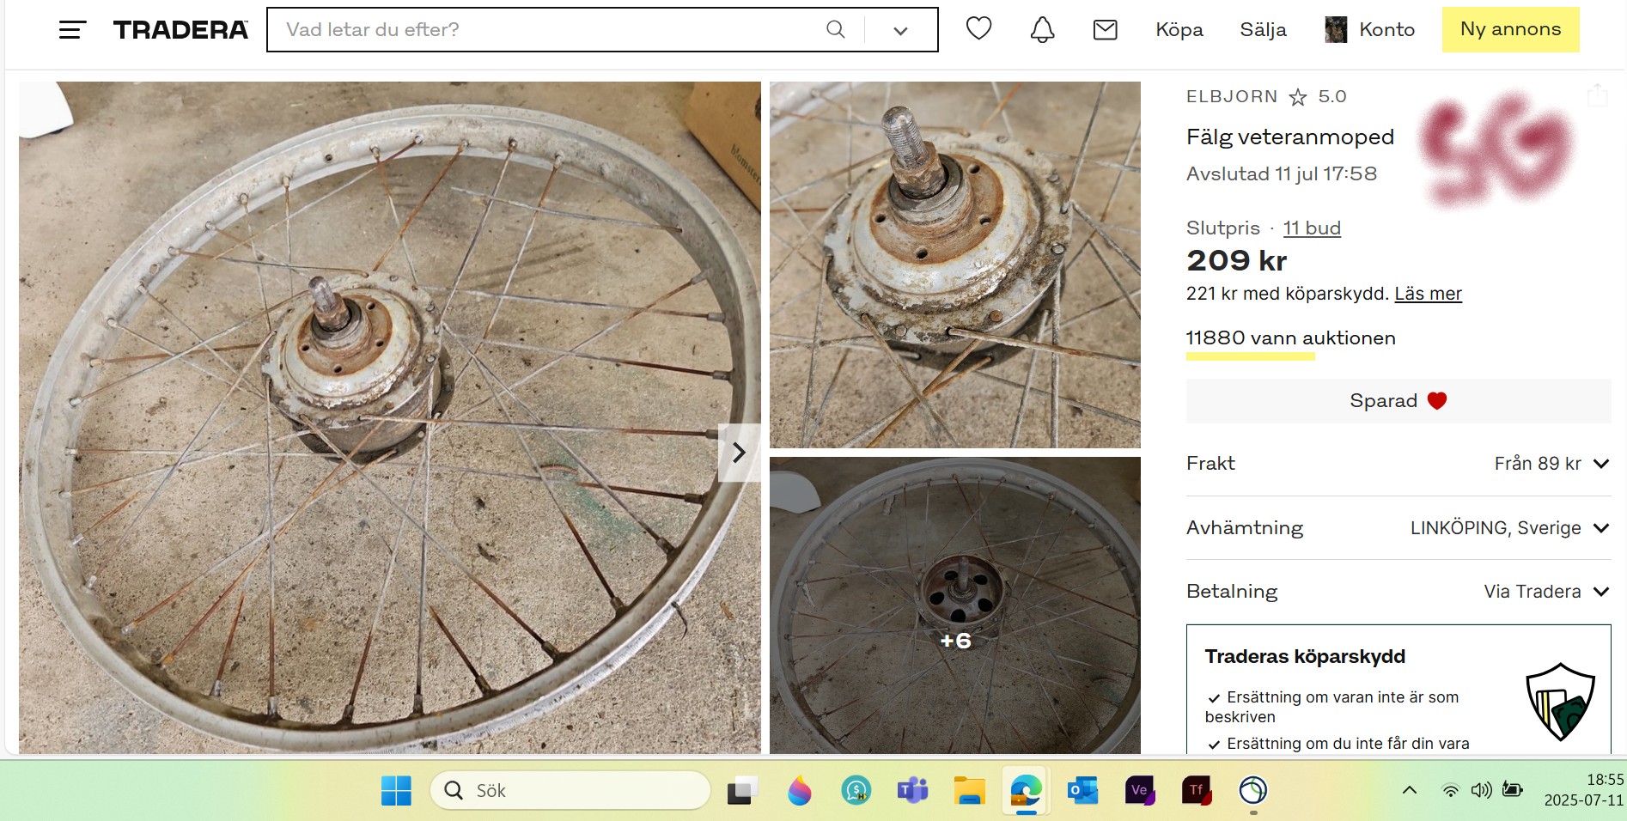Expand the Frakt shipping options
1627x821 pixels.
(1600, 464)
